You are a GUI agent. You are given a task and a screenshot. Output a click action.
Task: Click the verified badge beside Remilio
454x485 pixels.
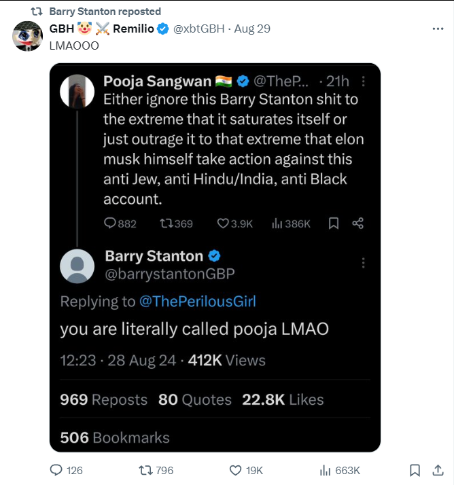(x=163, y=29)
